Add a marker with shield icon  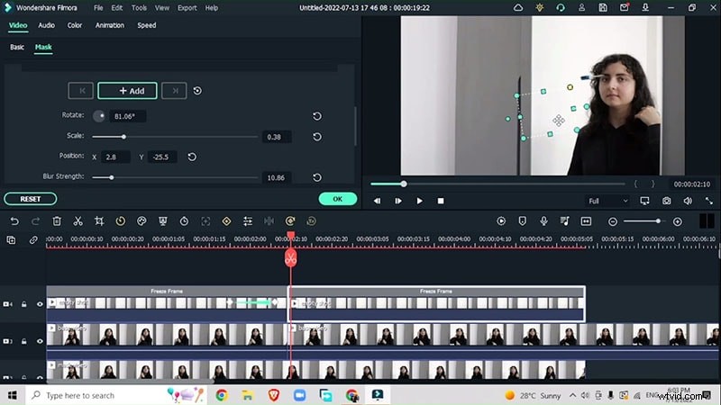click(523, 221)
